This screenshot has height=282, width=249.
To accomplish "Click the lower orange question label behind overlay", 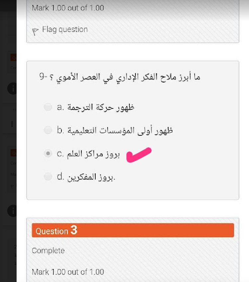I will pos(14,153).
